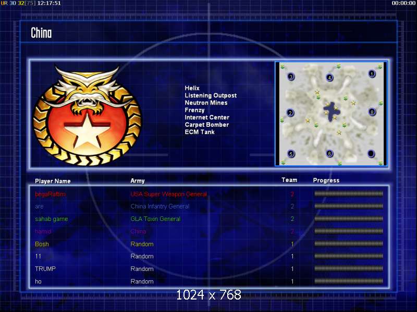Viewport: 417px width, 312px height.
Task: Click supply dollar icon beside start position 1
Action: [381, 66]
